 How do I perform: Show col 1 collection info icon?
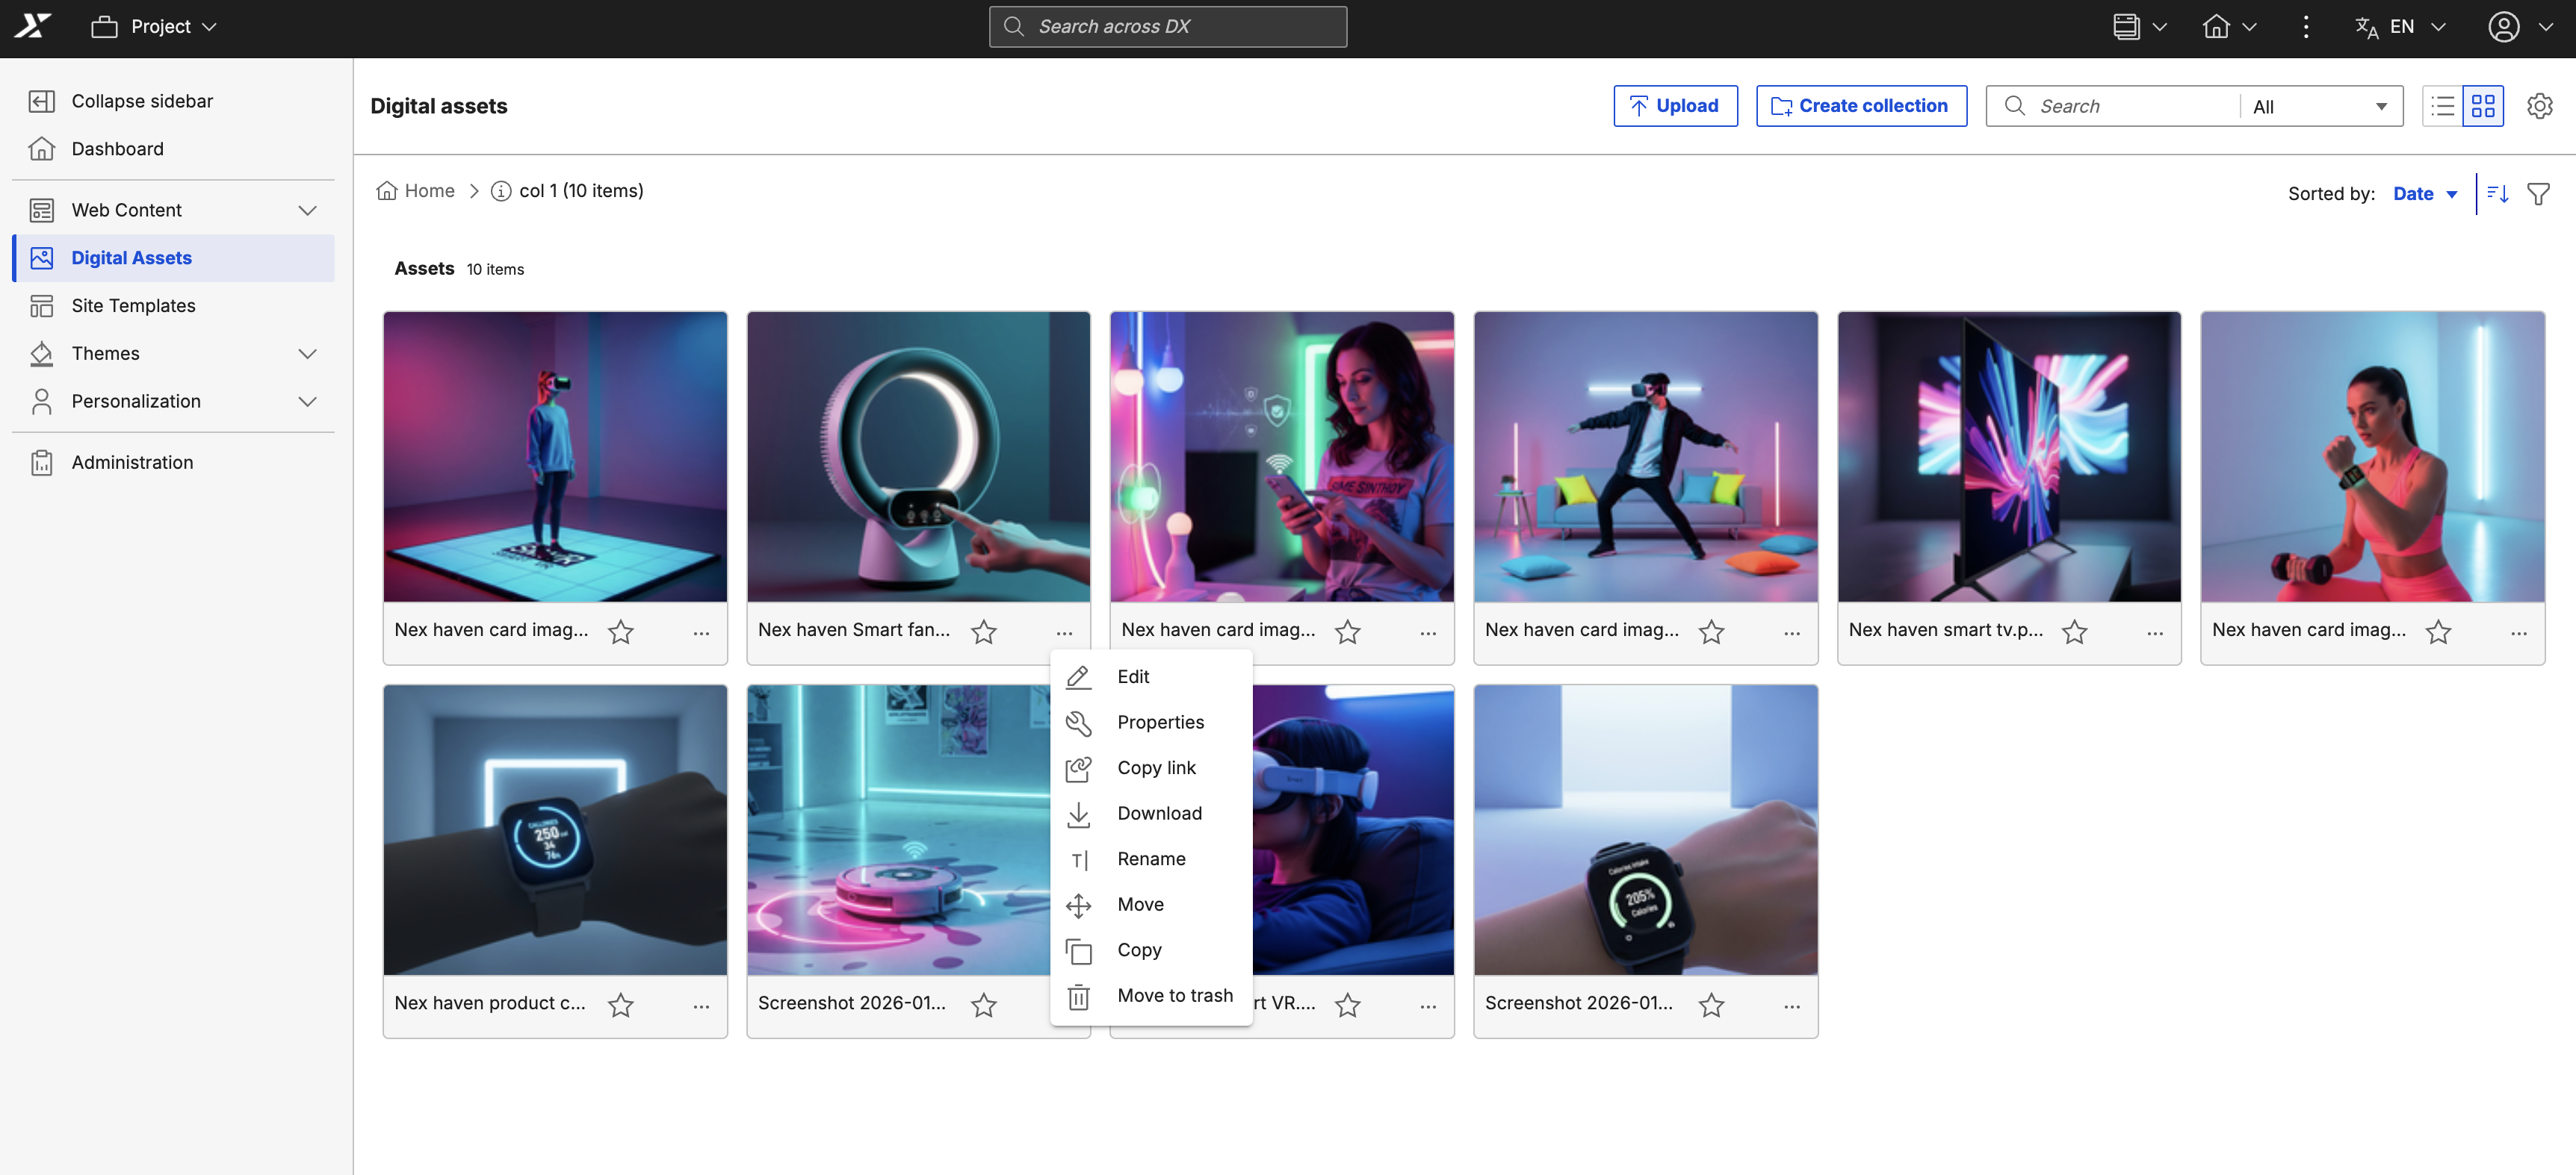point(501,191)
